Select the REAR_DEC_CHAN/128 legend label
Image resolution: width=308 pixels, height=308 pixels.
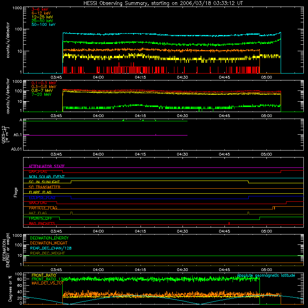[51, 248]
